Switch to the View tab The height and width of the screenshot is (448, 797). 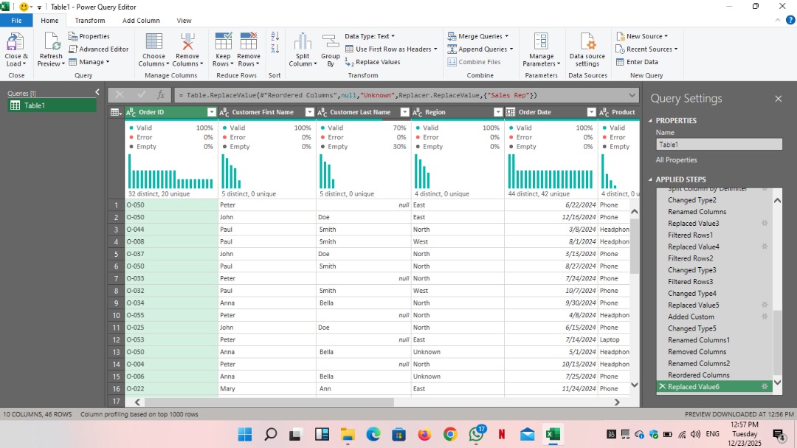coord(184,21)
